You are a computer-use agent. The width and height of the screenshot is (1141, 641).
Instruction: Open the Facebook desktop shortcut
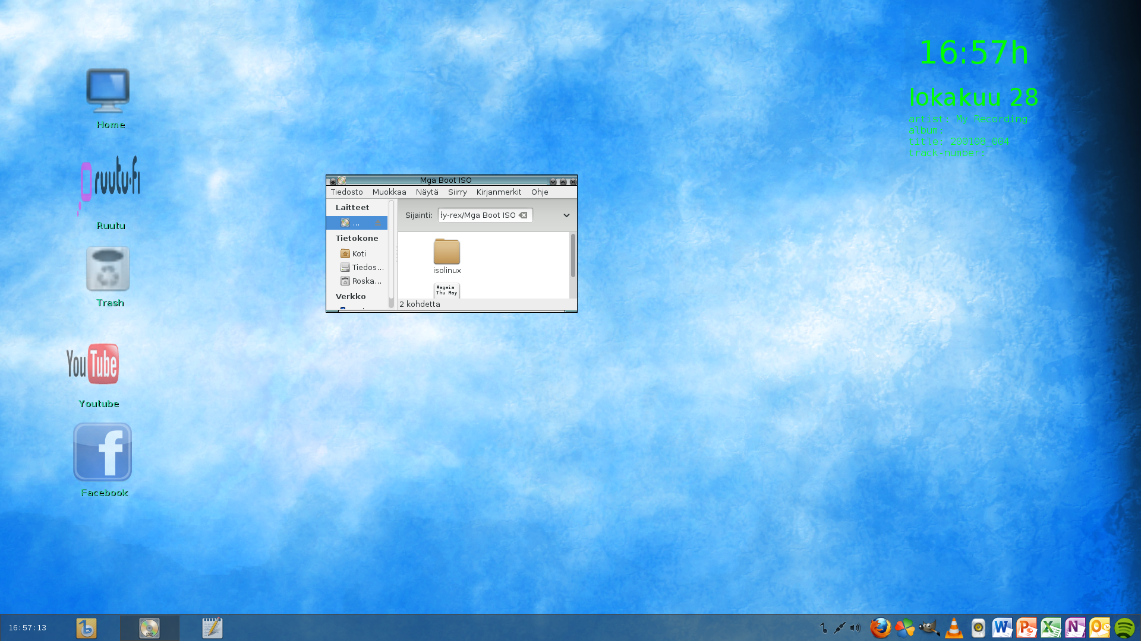[x=102, y=452]
